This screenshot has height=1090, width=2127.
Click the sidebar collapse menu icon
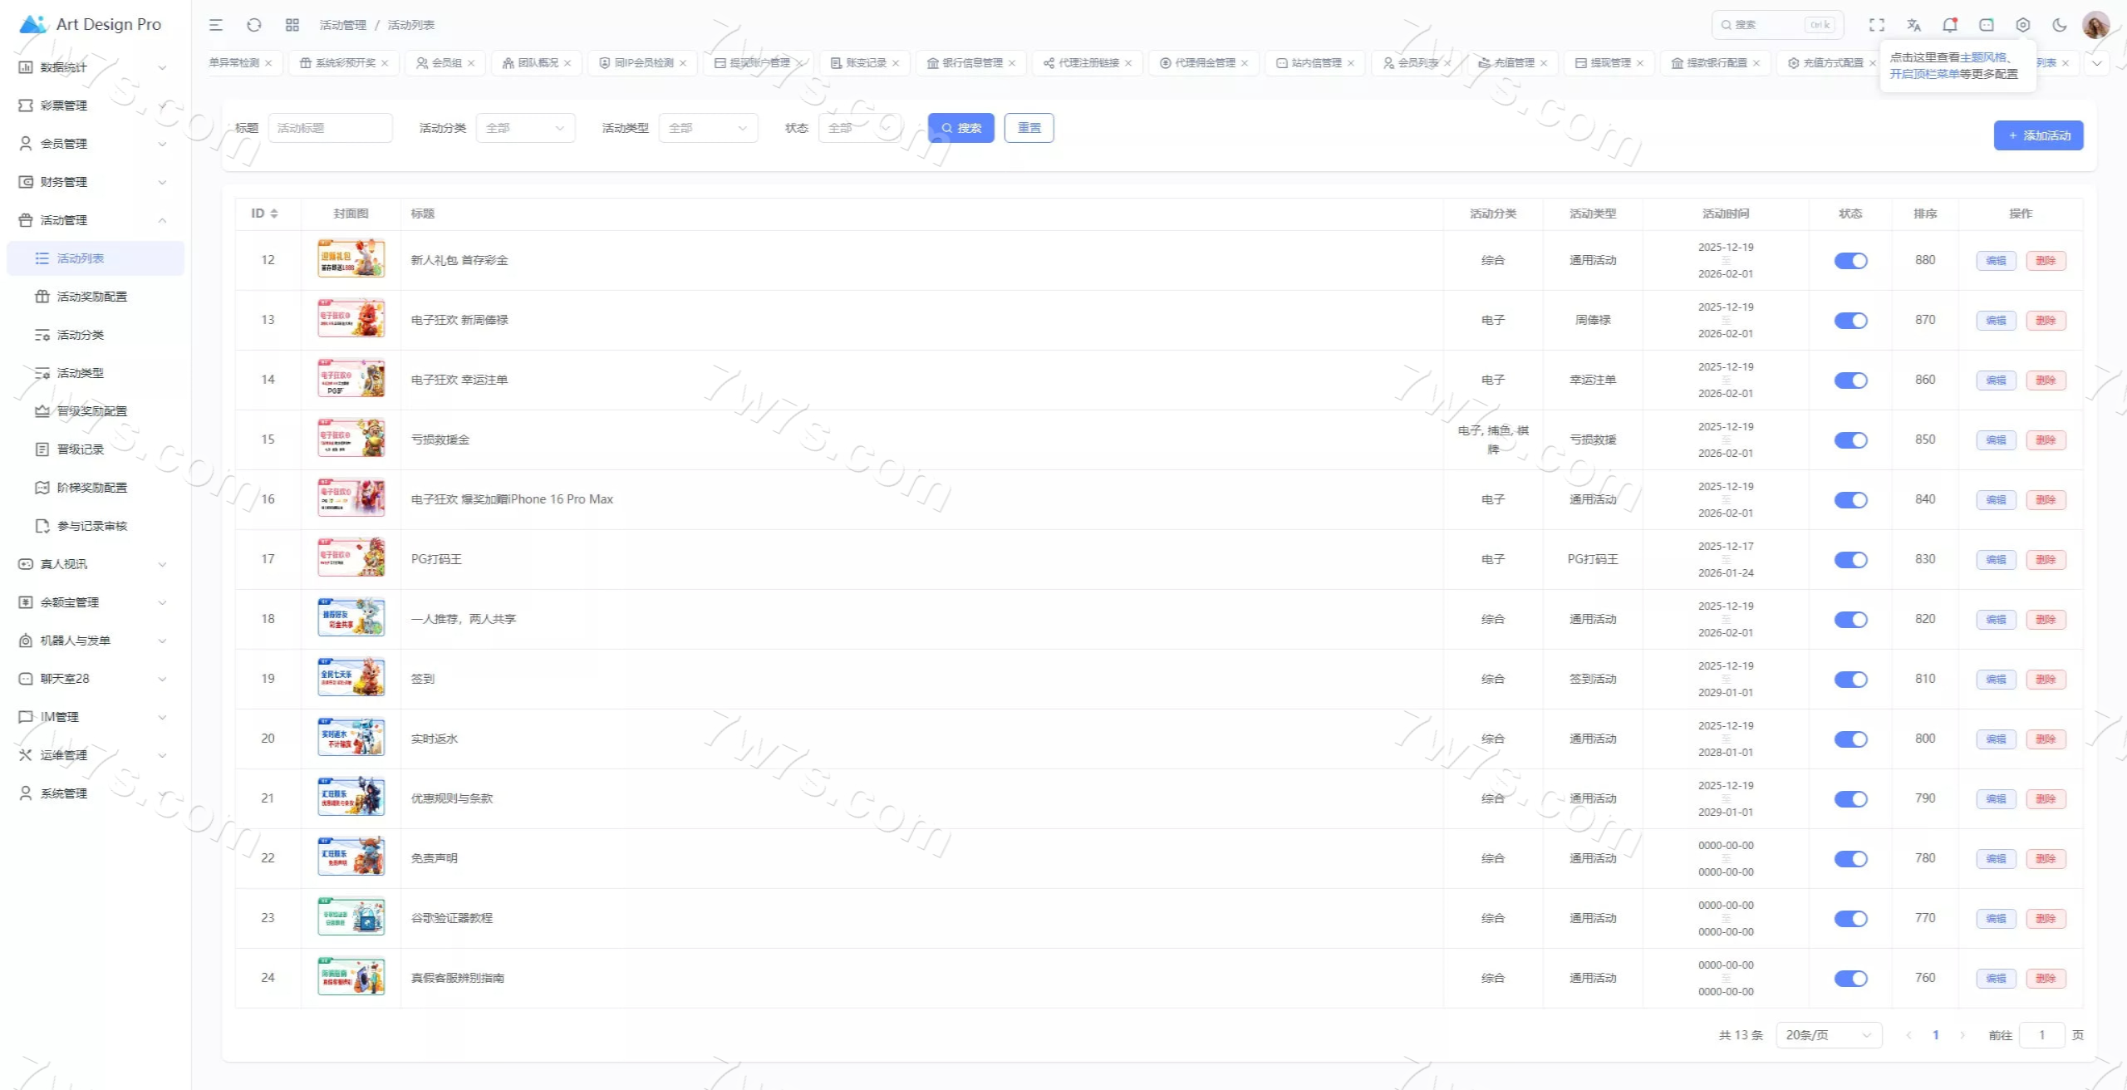[x=216, y=25]
